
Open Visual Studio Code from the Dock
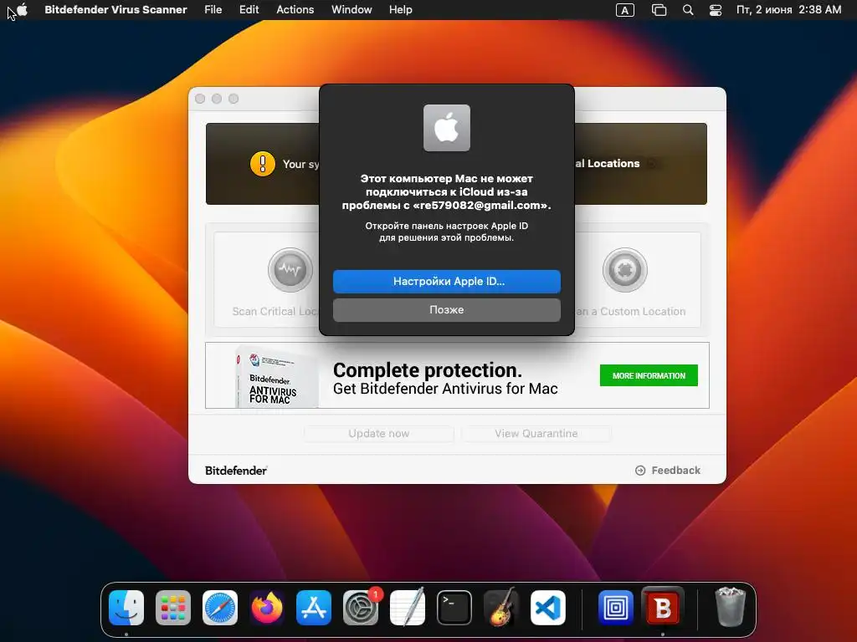[548, 608]
